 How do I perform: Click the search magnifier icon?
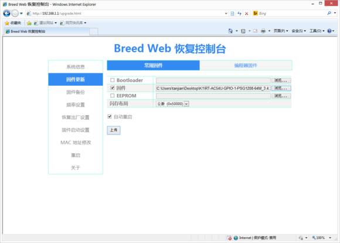329,14
